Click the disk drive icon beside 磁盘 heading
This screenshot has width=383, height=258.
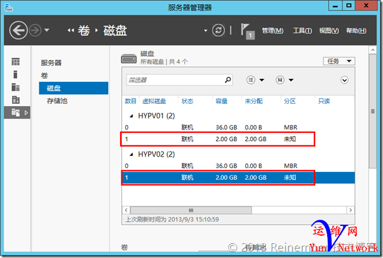click(128, 59)
